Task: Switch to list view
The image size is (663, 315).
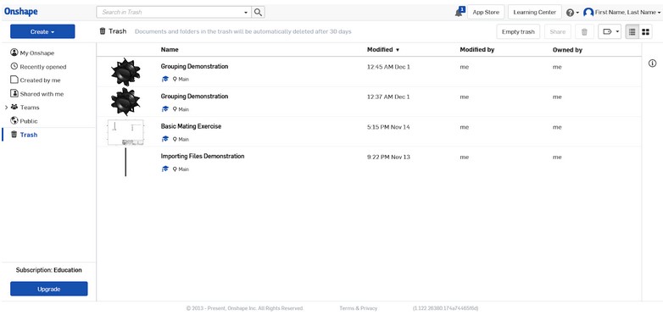Action: (632, 31)
